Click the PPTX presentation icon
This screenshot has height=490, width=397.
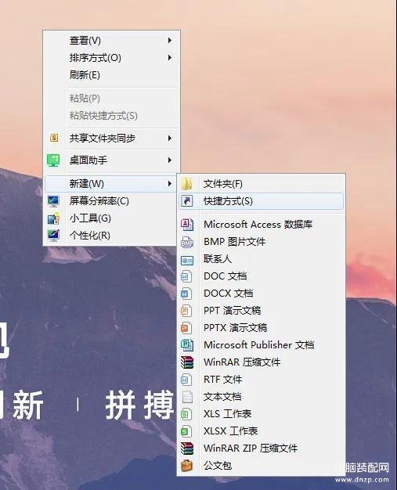tap(186, 328)
